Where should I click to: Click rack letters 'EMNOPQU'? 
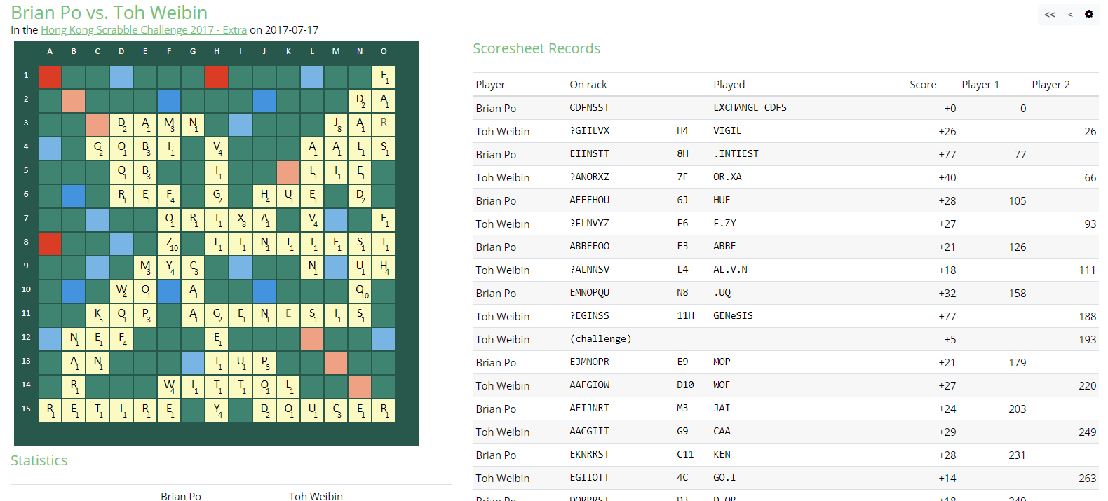[589, 292]
